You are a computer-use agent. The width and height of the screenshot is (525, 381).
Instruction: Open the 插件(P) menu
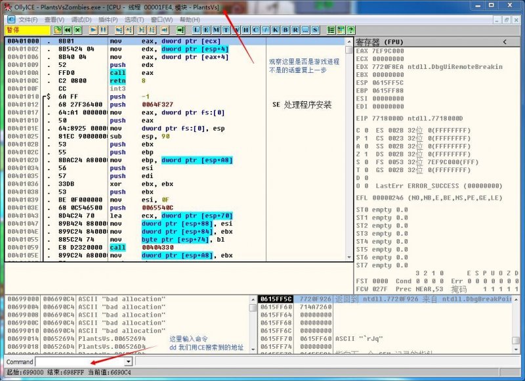(x=108, y=20)
